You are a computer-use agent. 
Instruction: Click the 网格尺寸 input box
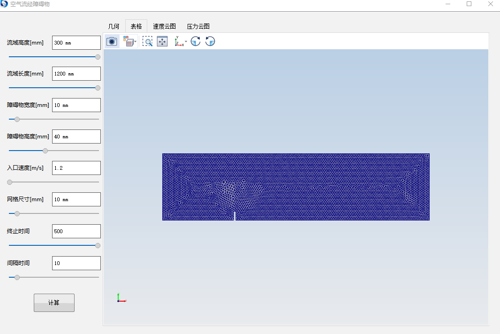point(76,199)
